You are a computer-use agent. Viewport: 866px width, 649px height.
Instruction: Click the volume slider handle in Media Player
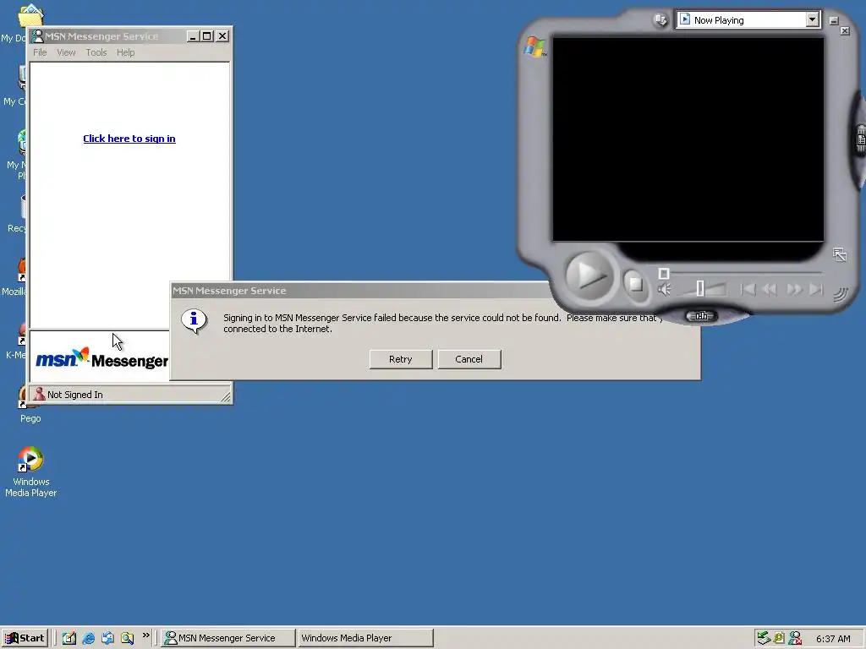[699, 288]
